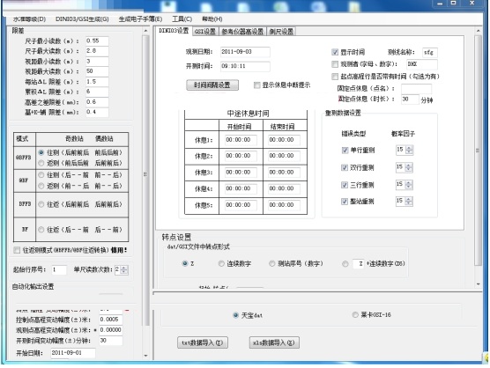Click the 尺子最大读数 input field

coord(97,51)
